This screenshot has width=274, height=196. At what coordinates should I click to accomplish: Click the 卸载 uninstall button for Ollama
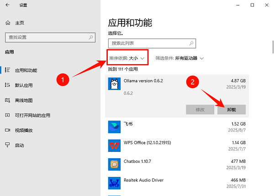[231, 110]
